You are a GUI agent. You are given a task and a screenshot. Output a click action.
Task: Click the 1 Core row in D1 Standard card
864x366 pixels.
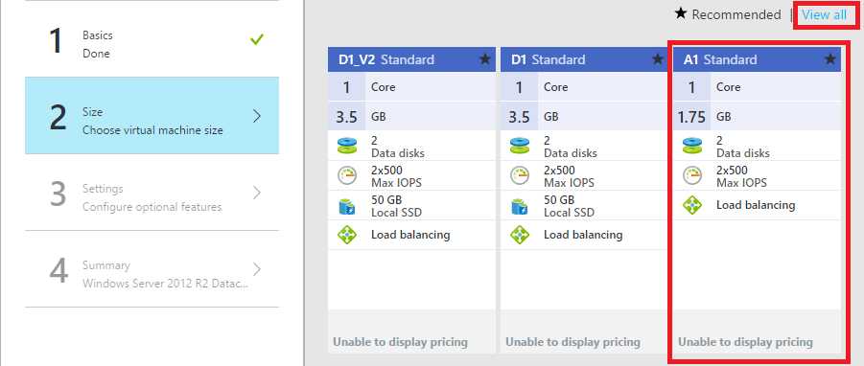584,87
